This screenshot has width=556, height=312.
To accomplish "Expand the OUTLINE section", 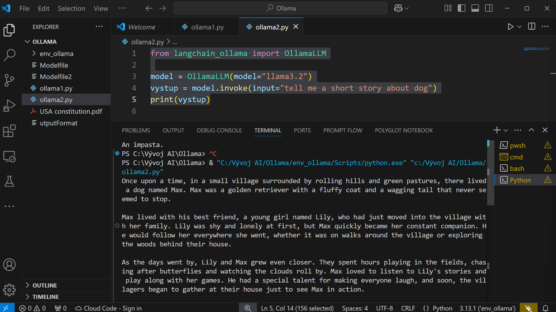I will tap(45, 285).
